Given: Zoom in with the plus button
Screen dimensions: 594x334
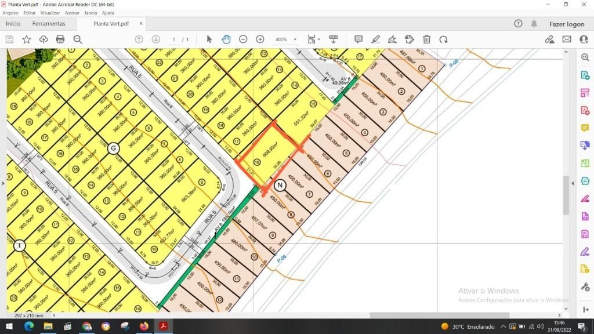Looking at the screenshot, I should click(260, 39).
